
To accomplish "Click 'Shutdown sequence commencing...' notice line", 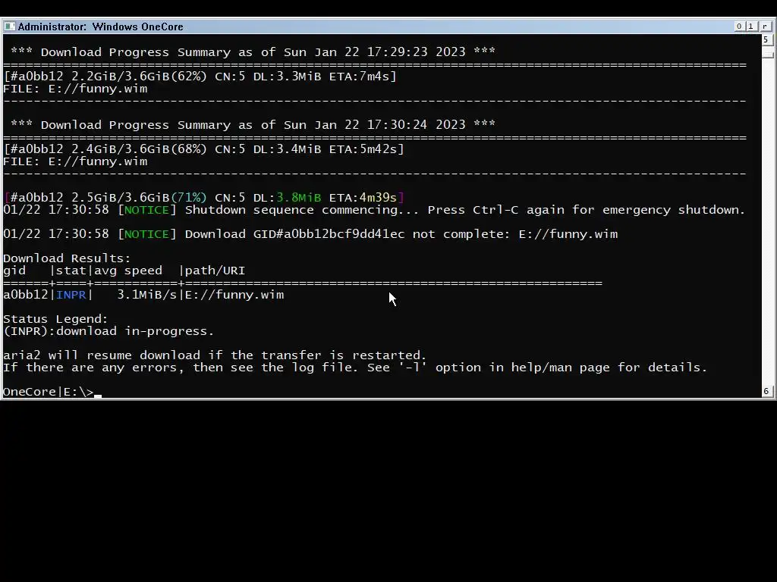I will (x=374, y=210).
